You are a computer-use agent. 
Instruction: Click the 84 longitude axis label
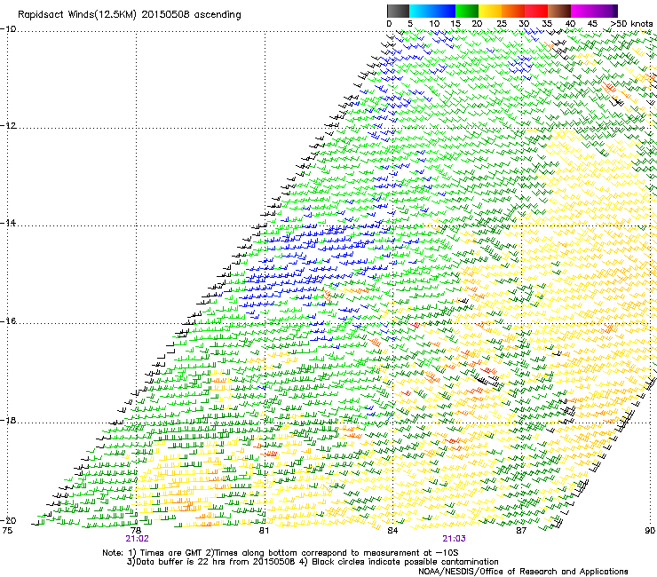click(x=392, y=531)
